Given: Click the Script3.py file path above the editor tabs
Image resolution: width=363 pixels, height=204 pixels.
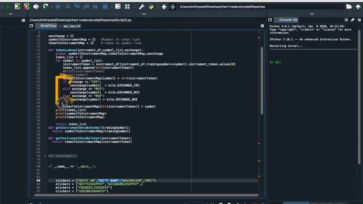Looking at the screenshot, I should [x=81, y=20].
